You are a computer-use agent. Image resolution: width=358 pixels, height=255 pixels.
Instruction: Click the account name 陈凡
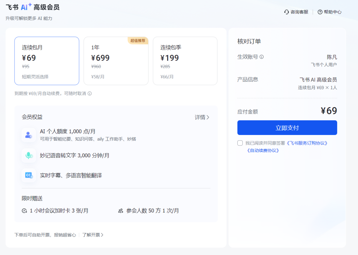[332, 57]
